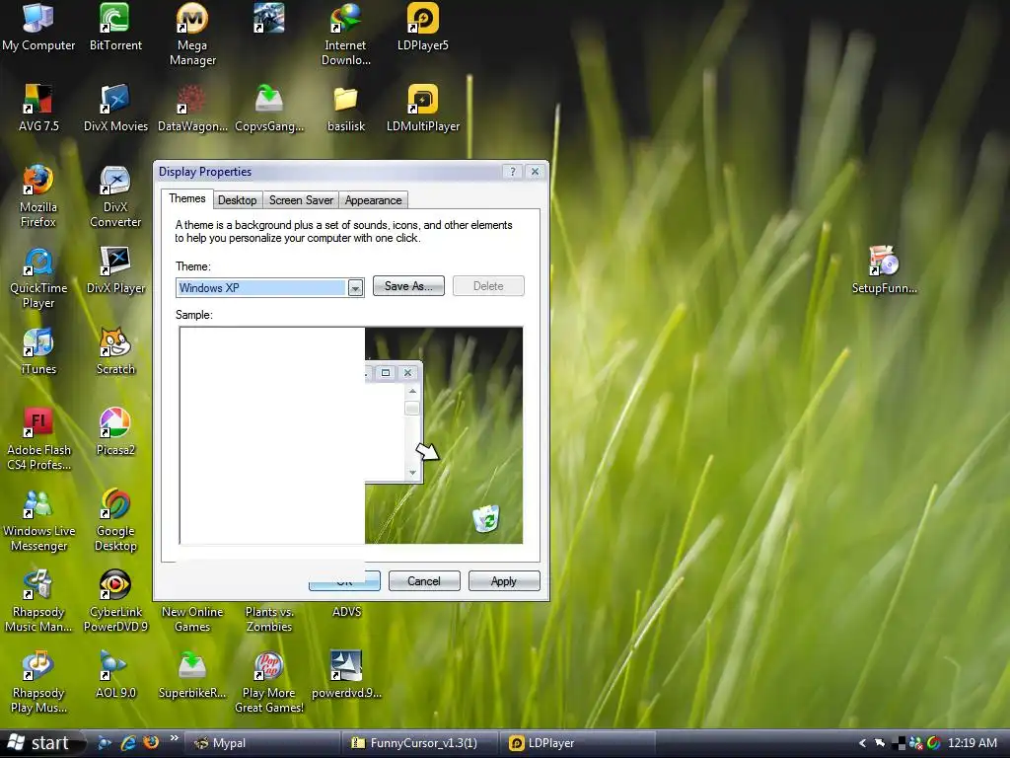Click the Apply button

(x=504, y=581)
